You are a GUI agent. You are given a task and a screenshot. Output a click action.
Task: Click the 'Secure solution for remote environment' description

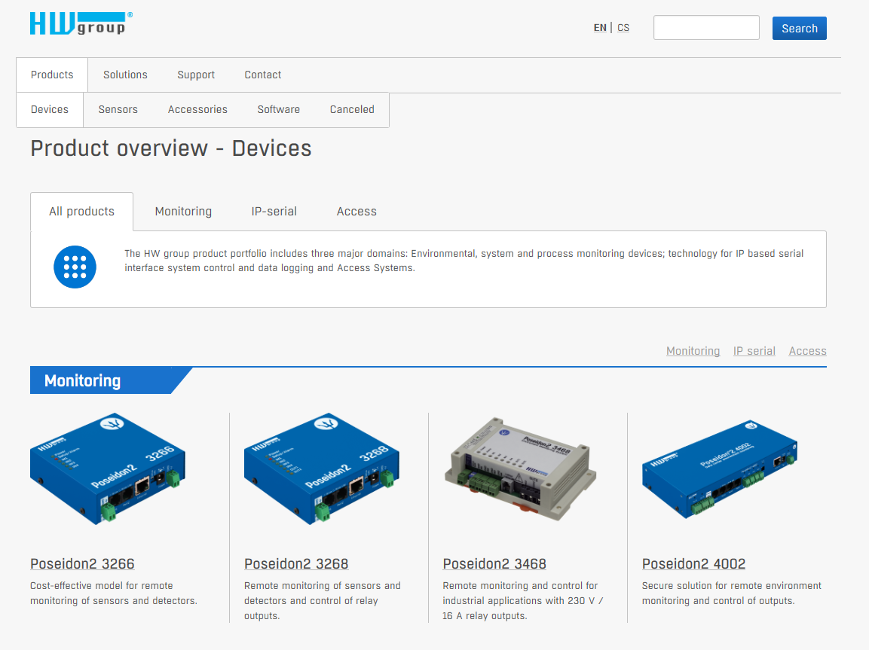pos(732,593)
